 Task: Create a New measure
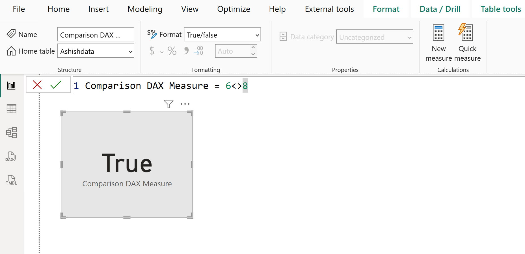(438, 42)
